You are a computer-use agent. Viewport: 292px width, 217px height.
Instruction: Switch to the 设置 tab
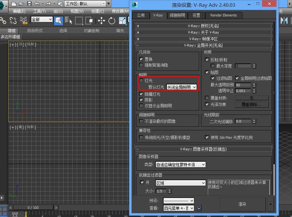tap(196, 15)
